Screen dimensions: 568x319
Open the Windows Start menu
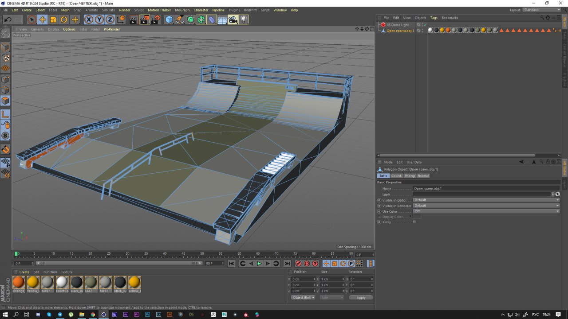[5, 314]
